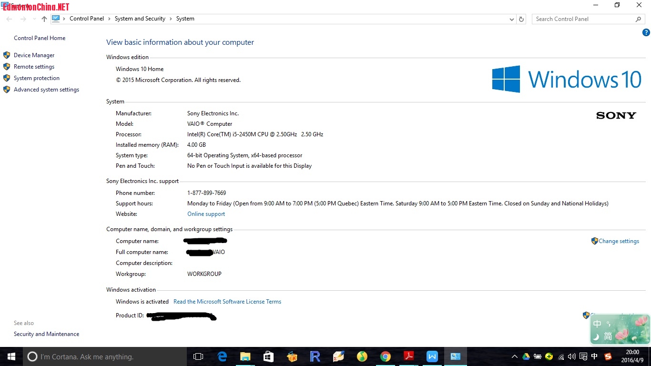Launch Google Chrome from the taskbar
651x366 pixels.
tap(386, 356)
